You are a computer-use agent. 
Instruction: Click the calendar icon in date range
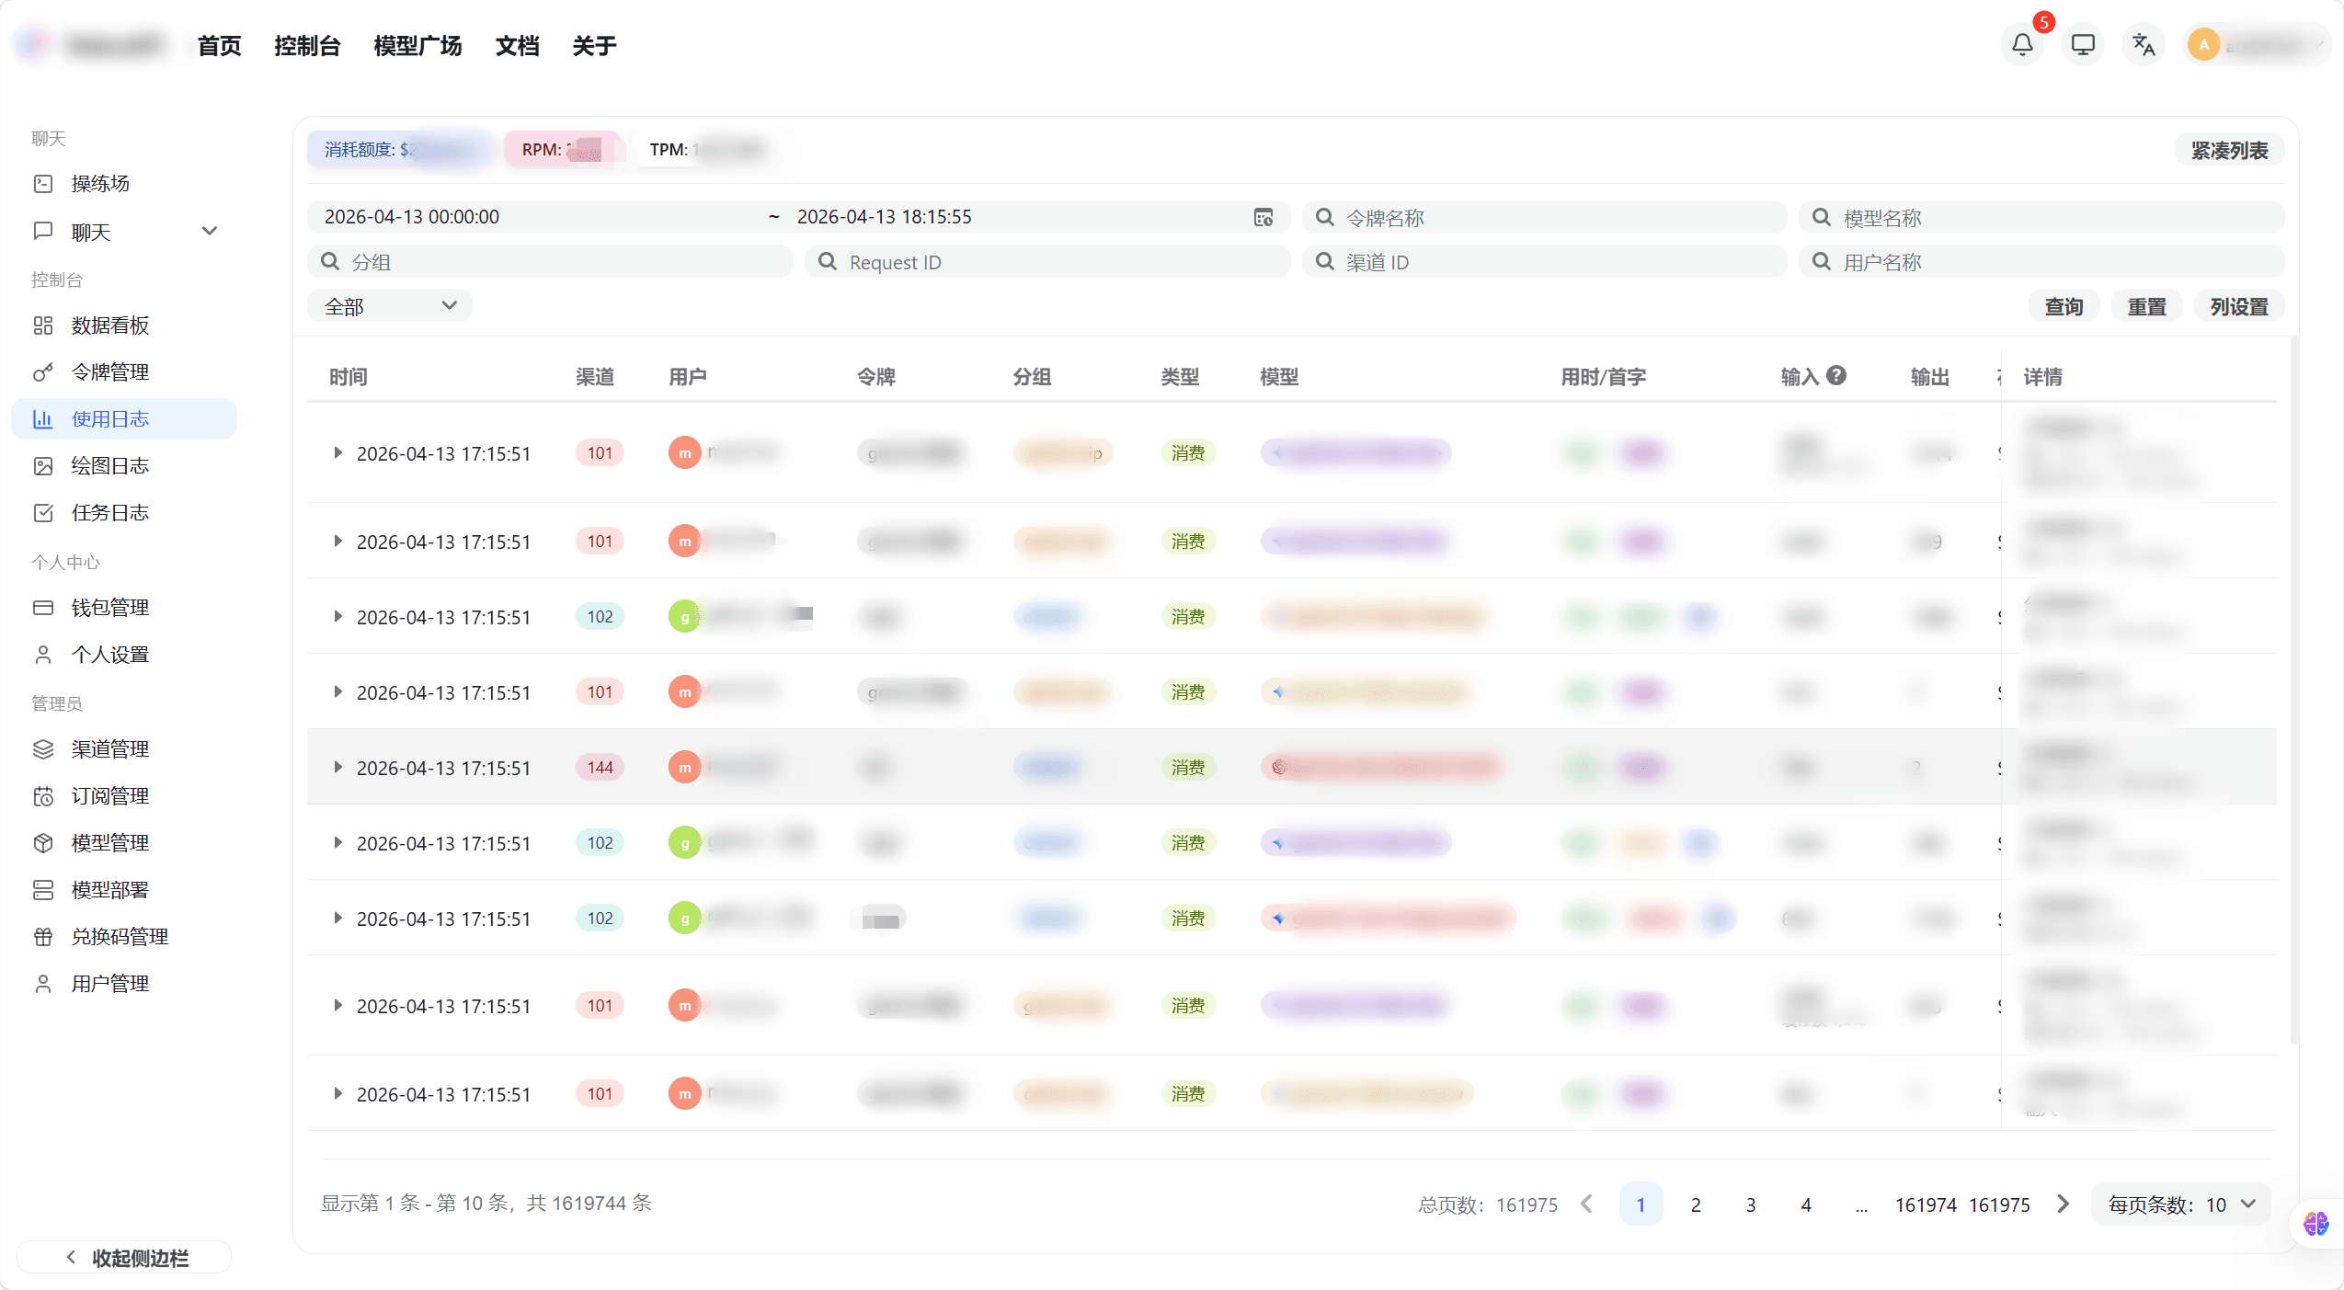[x=1263, y=217]
